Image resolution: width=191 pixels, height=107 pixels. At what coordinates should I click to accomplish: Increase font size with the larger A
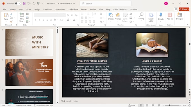(68, 15)
